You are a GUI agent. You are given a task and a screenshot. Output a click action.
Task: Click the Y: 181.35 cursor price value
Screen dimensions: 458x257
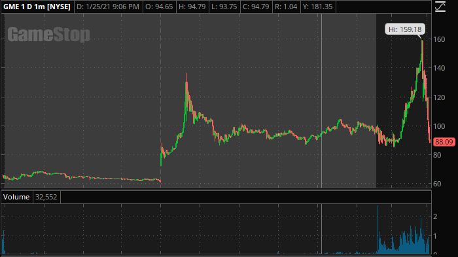(x=318, y=7)
